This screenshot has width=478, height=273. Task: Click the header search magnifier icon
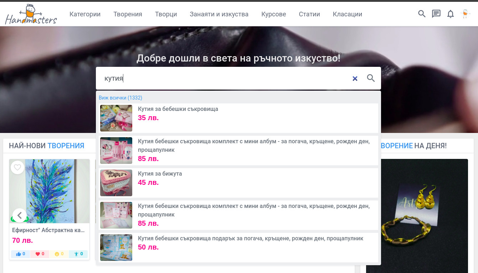click(422, 14)
